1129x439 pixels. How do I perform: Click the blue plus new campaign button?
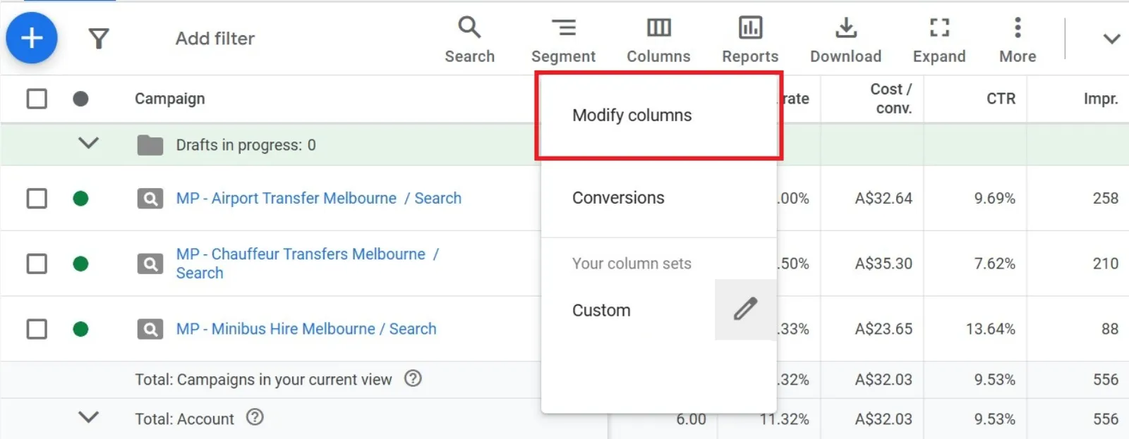tap(32, 38)
